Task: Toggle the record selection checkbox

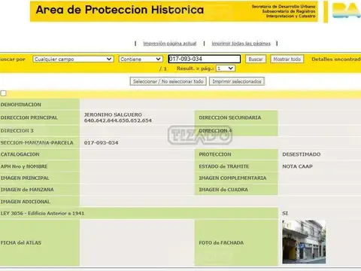Action: (x=4, y=93)
